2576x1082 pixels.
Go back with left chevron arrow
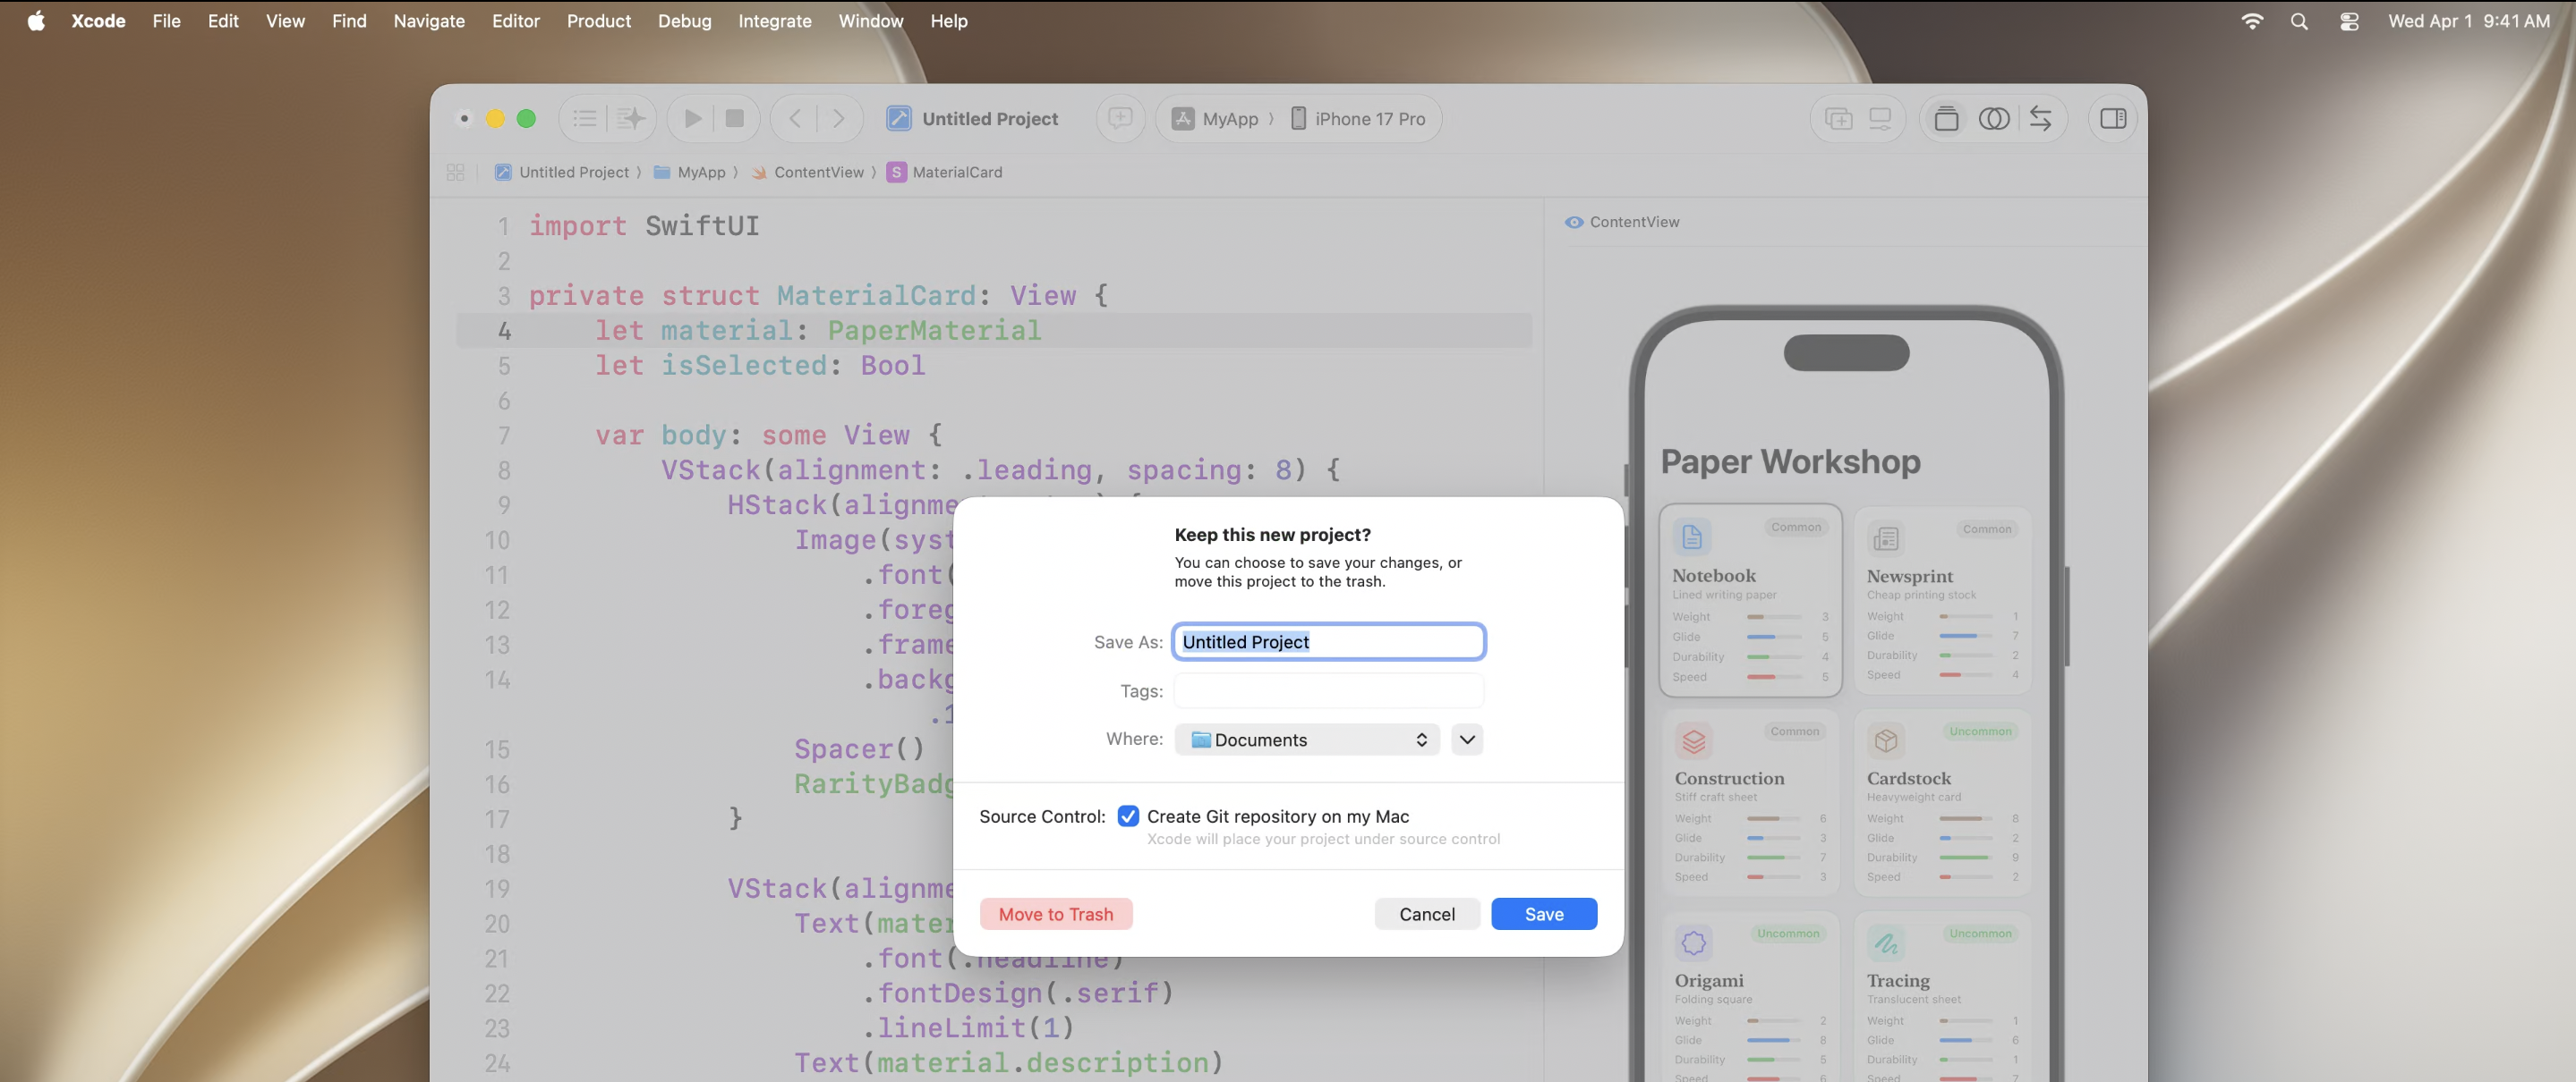[x=795, y=119]
